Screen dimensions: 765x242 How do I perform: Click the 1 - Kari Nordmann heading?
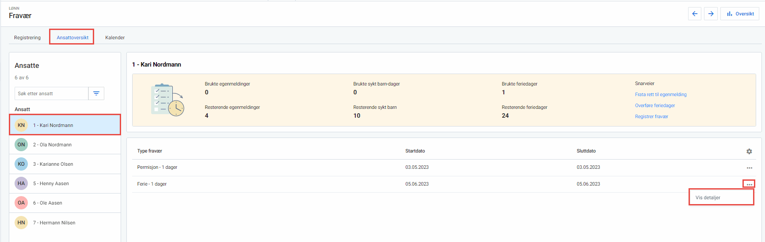pos(156,64)
